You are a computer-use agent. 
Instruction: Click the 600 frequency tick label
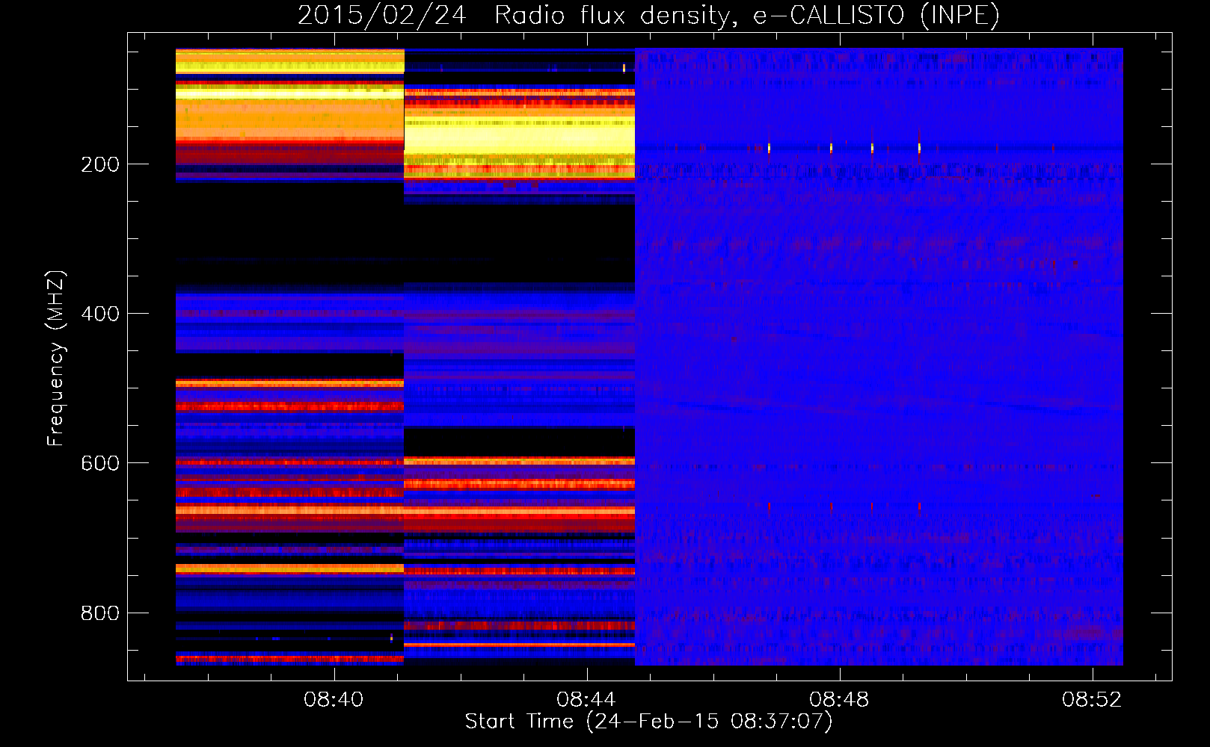click(x=100, y=463)
